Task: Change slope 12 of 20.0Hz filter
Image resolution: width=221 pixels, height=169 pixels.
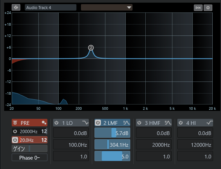Action: coord(44,140)
